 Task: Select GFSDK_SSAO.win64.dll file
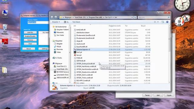(x=85, y=75)
